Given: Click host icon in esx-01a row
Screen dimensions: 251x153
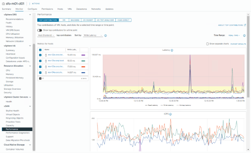Looking at the screenshot, I should (x=46, y=61).
